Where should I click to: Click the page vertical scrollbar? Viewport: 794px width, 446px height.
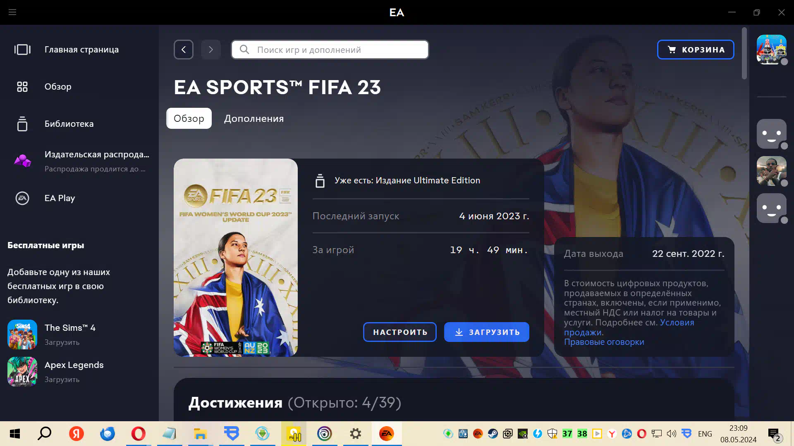[744, 53]
